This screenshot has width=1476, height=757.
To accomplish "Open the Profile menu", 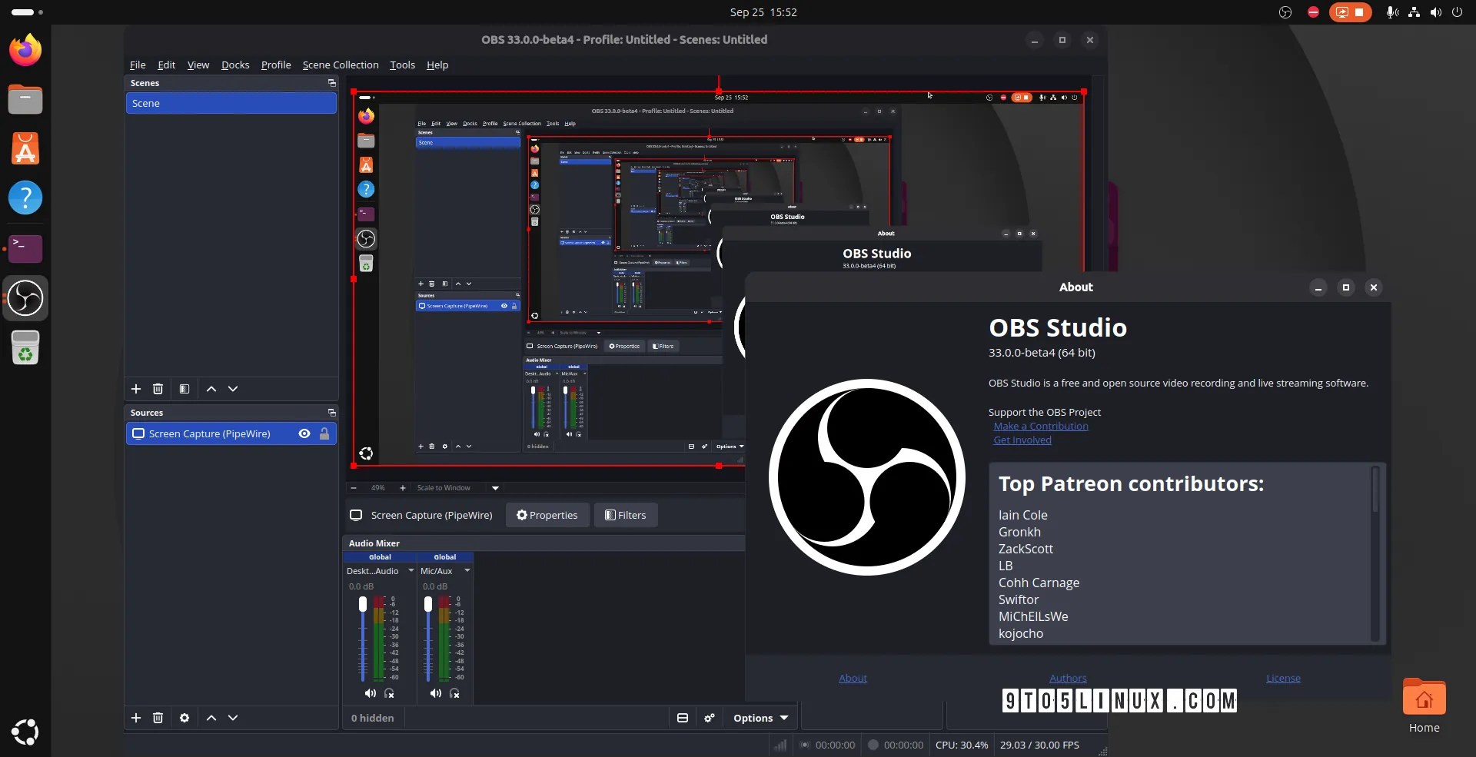I will coord(276,65).
